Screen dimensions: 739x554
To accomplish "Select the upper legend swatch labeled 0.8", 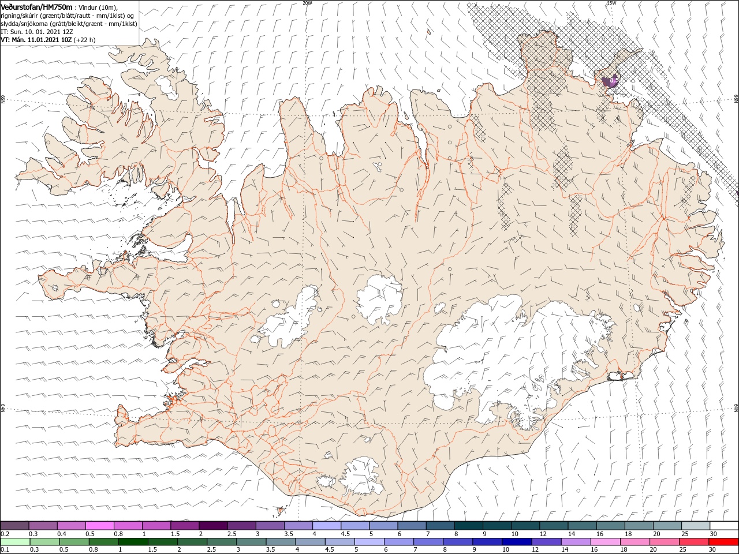I will coord(128,525).
